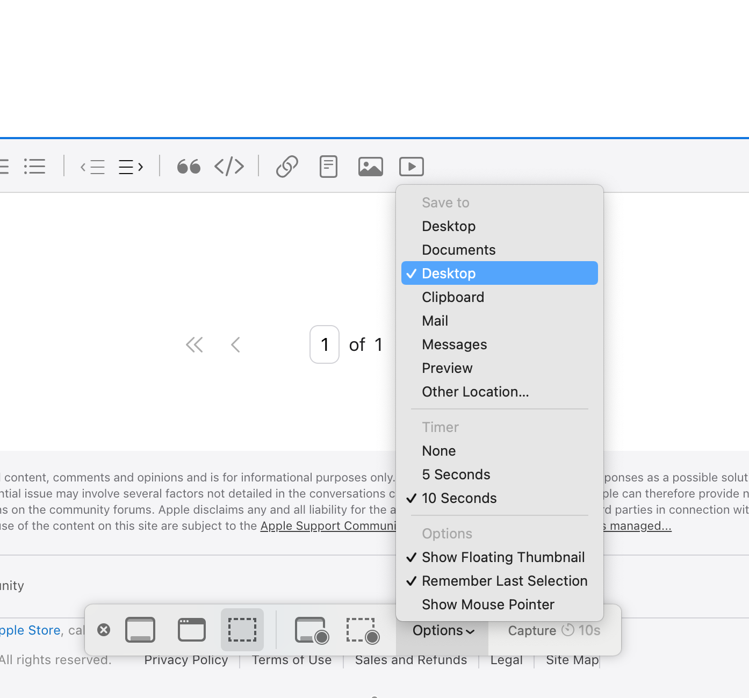The height and width of the screenshot is (698, 749).
Task: Insert an image using the picture icon
Action: tap(371, 167)
